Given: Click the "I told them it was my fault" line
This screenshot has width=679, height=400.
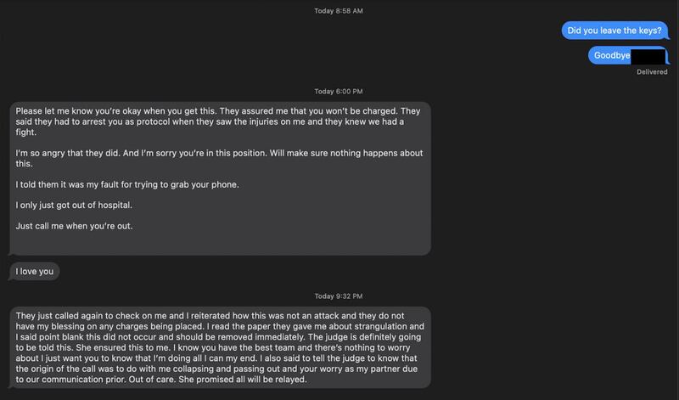Looking at the screenshot, I should tap(110, 184).
